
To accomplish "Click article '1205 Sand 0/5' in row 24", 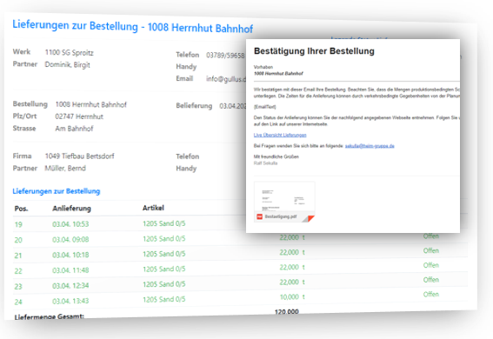I will [163, 299].
